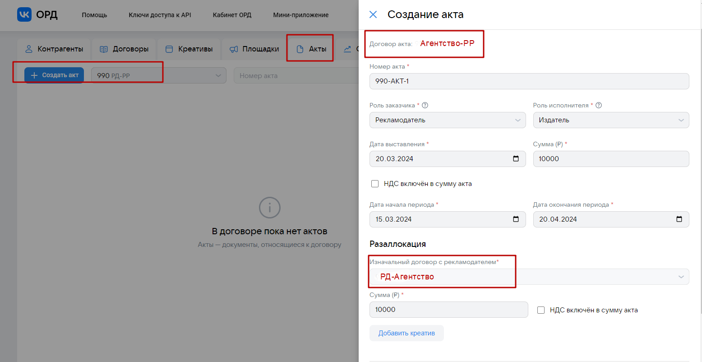The image size is (702, 362).
Task: Close the Создание акта panel
Action: 373,14
